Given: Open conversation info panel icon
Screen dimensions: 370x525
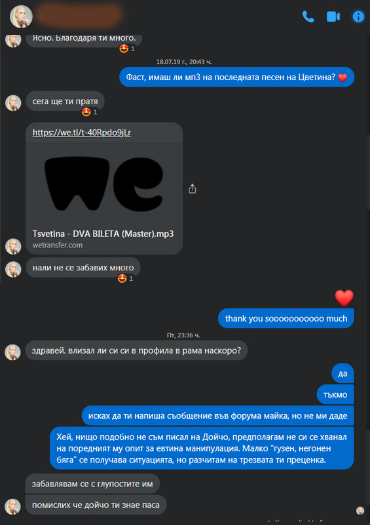Looking at the screenshot, I should (358, 16).
